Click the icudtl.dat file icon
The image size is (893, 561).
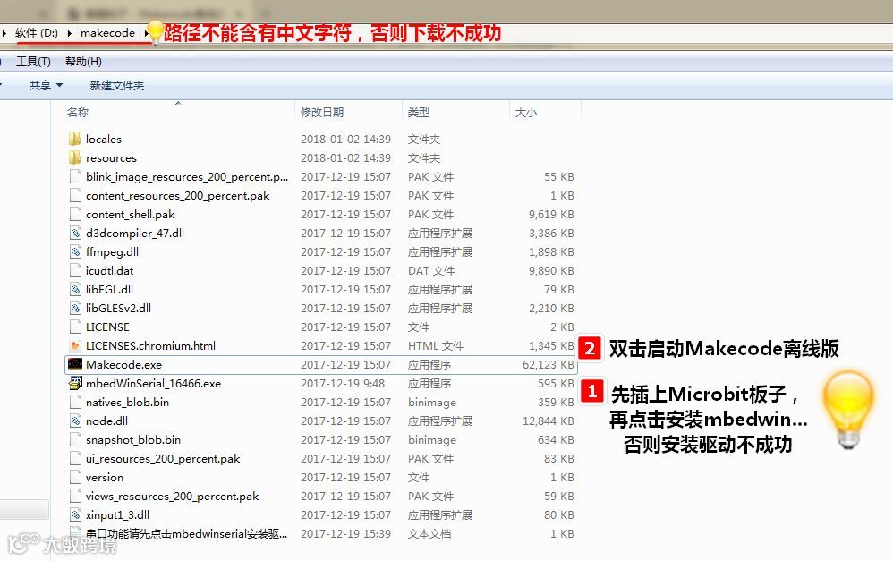(x=75, y=270)
